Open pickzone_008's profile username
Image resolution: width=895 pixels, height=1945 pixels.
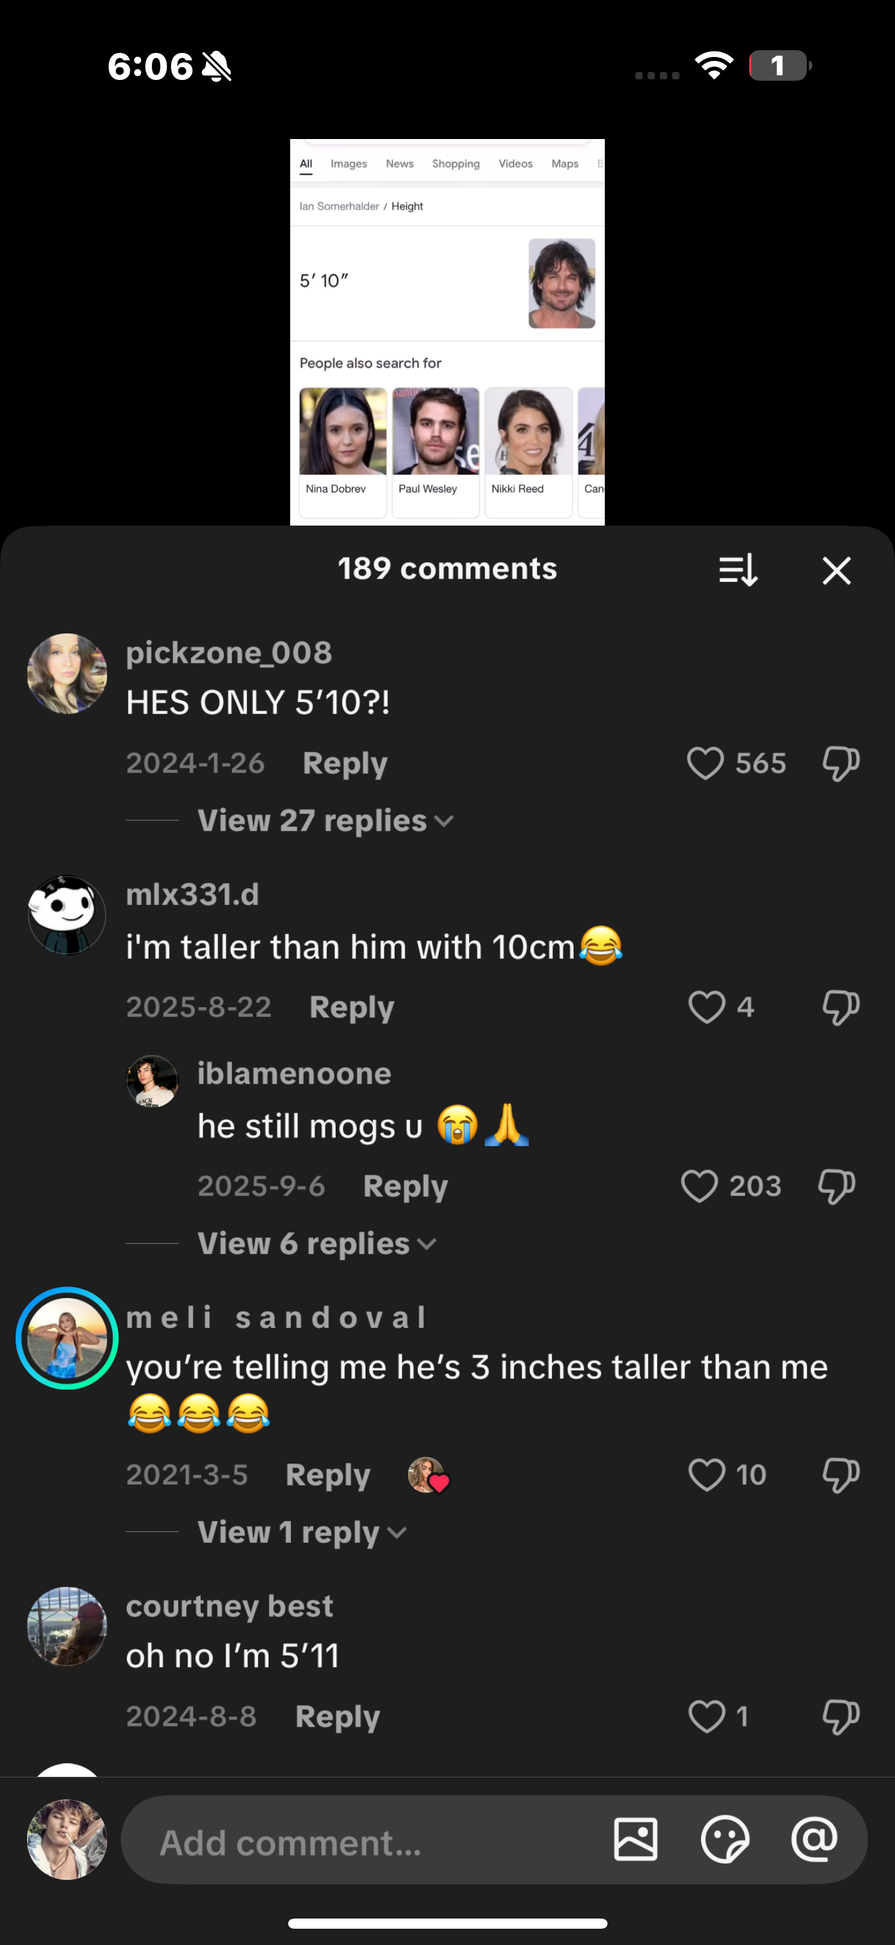tap(228, 652)
